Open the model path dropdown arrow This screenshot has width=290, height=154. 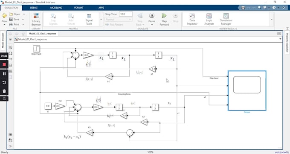click(280, 39)
